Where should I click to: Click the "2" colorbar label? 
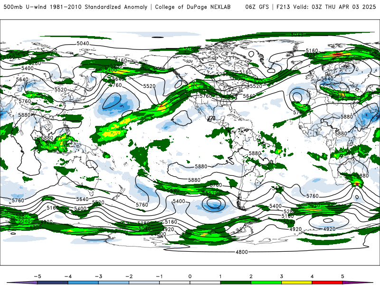[x=251, y=276]
